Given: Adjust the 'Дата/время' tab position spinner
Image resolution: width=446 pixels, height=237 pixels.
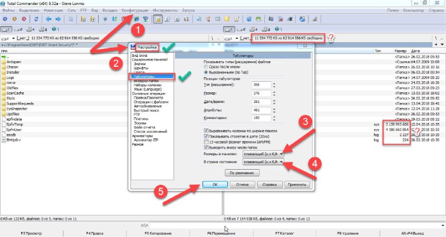Looking at the screenshot, I should click(x=274, y=102).
